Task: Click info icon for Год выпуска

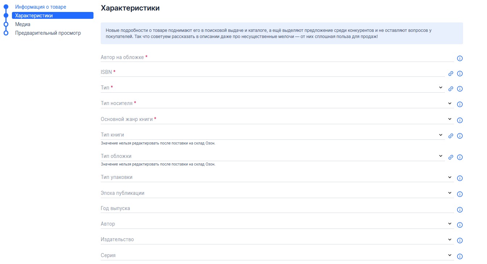Action: coord(460,210)
